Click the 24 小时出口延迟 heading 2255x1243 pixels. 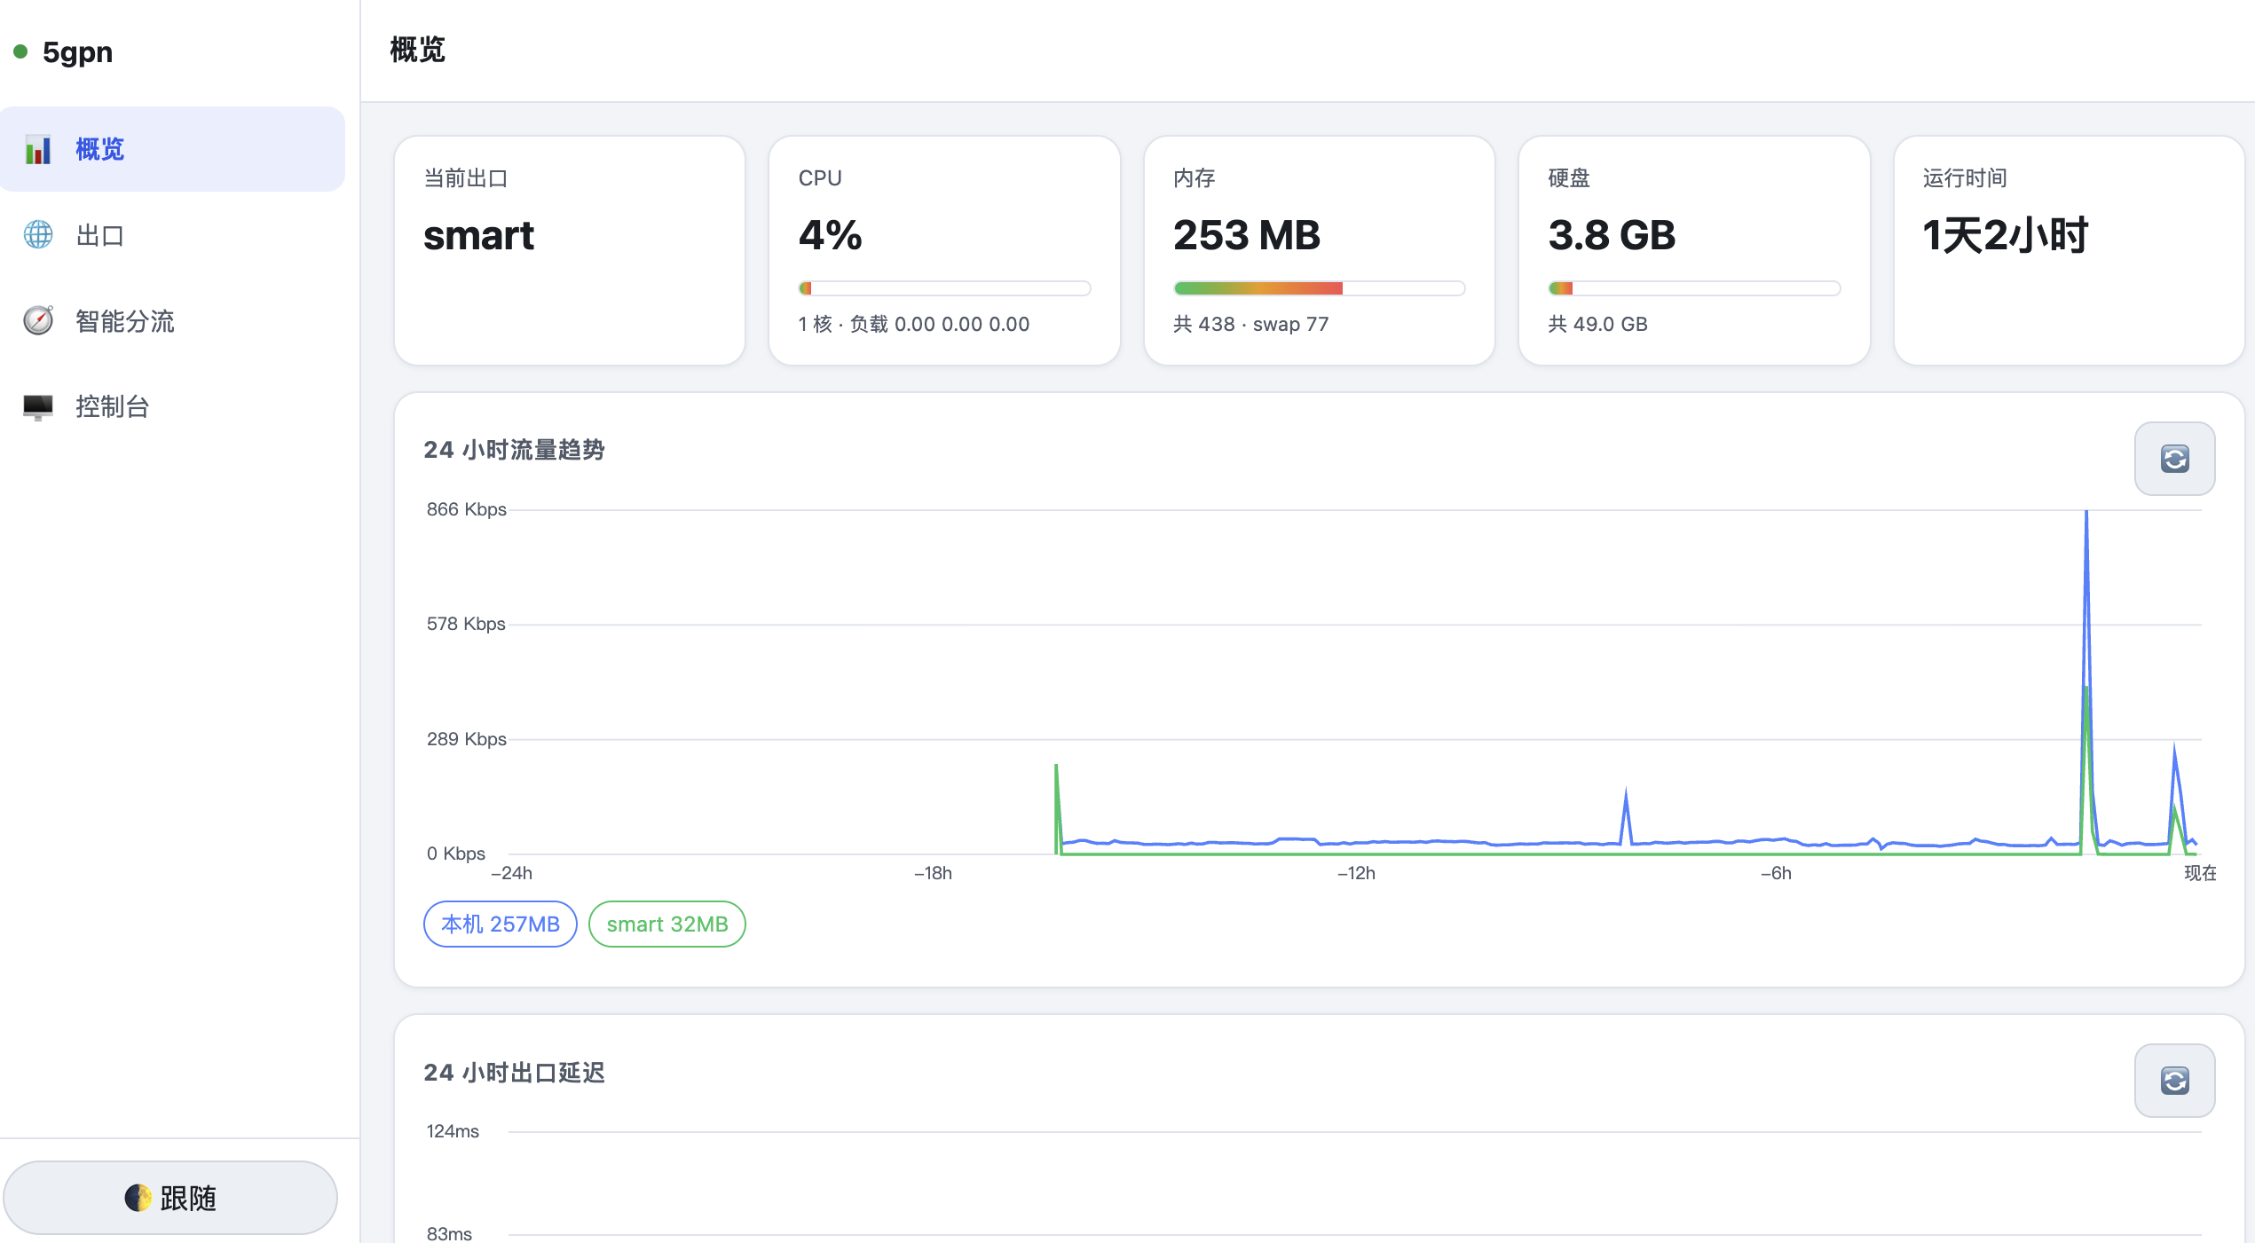[x=514, y=1072]
